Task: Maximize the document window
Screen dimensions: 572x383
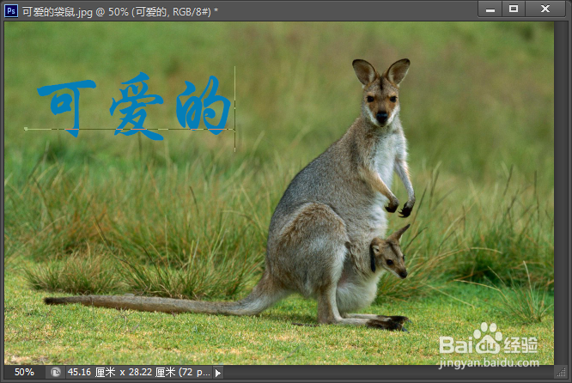Action: pyautogui.click(x=514, y=9)
